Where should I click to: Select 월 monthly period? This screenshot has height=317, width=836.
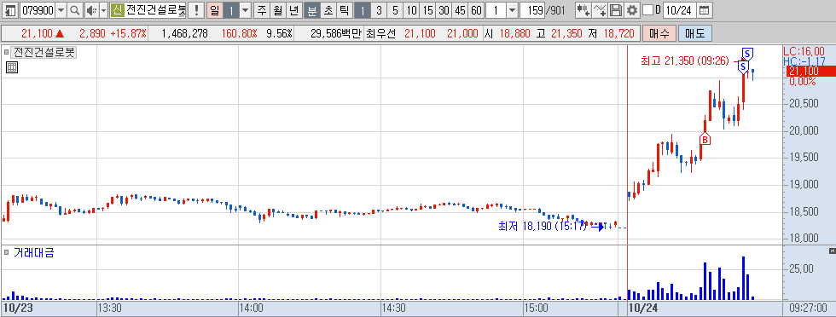coord(277,10)
